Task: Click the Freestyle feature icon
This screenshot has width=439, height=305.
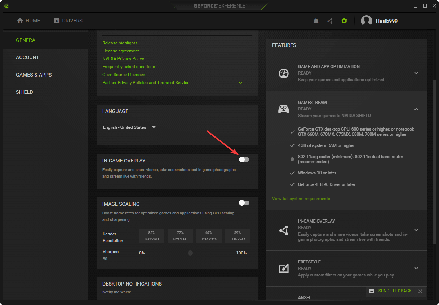Action: tap(284, 269)
